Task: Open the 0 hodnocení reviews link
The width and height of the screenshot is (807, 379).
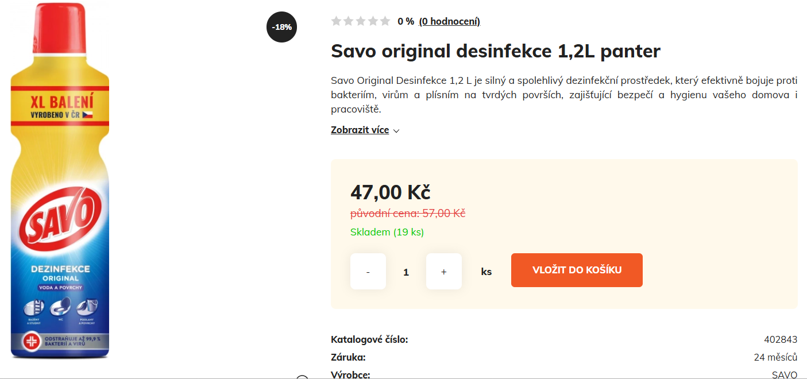Action: 449,21
